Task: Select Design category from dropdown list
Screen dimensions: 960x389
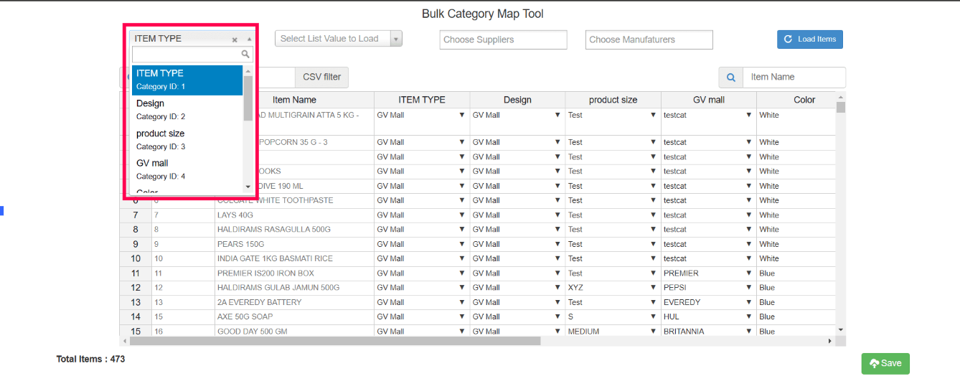Action: (x=187, y=109)
